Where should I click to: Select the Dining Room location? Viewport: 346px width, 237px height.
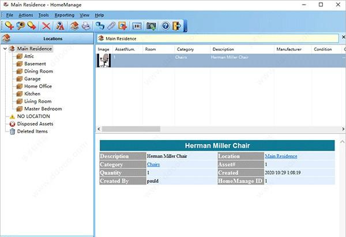[39, 71]
